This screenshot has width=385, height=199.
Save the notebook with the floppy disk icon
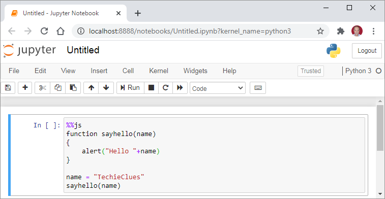pyautogui.click(x=8, y=88)
